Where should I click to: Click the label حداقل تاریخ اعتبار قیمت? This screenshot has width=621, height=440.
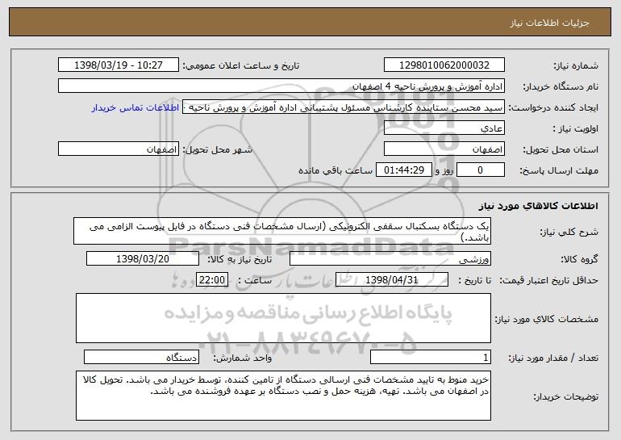(548, 281)
